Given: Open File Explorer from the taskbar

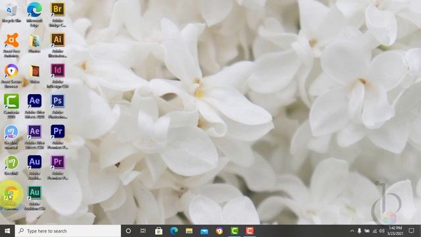Looking at the screenshot, I should pyautogui.click(x=189, y=231).
